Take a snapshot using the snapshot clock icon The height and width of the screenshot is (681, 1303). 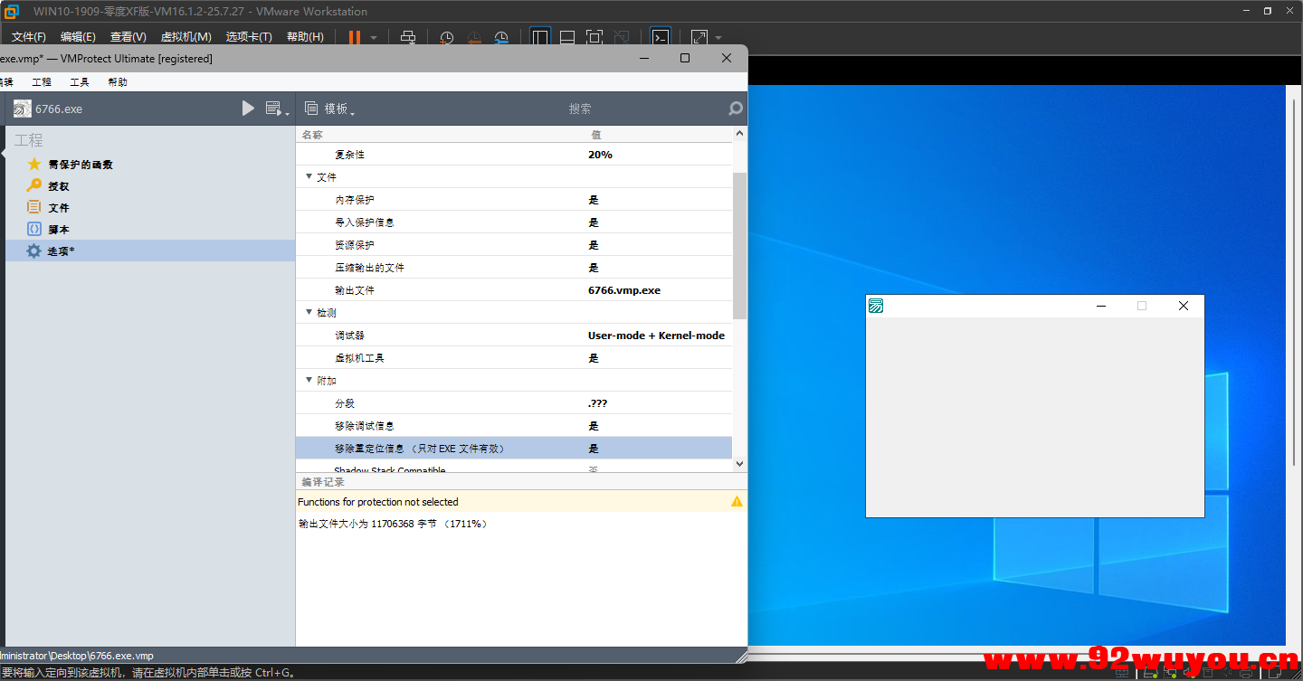[445, 38]
